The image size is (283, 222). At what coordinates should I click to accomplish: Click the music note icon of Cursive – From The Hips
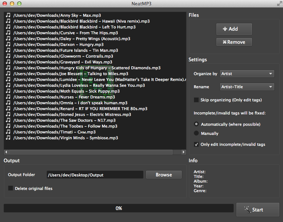click(8, 33)
